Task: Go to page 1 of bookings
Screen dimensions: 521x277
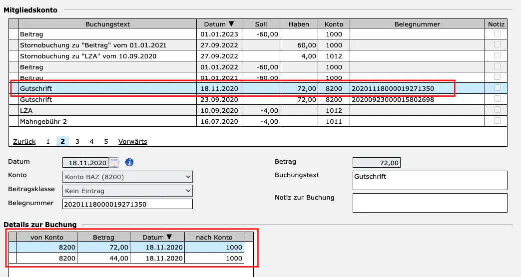Action: [48, 141]
